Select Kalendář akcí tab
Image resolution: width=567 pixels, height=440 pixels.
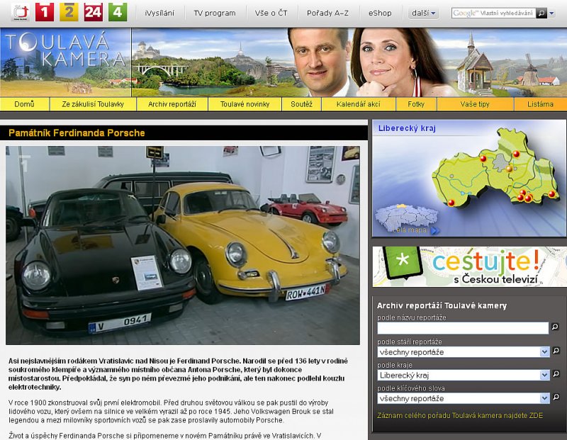359,104
